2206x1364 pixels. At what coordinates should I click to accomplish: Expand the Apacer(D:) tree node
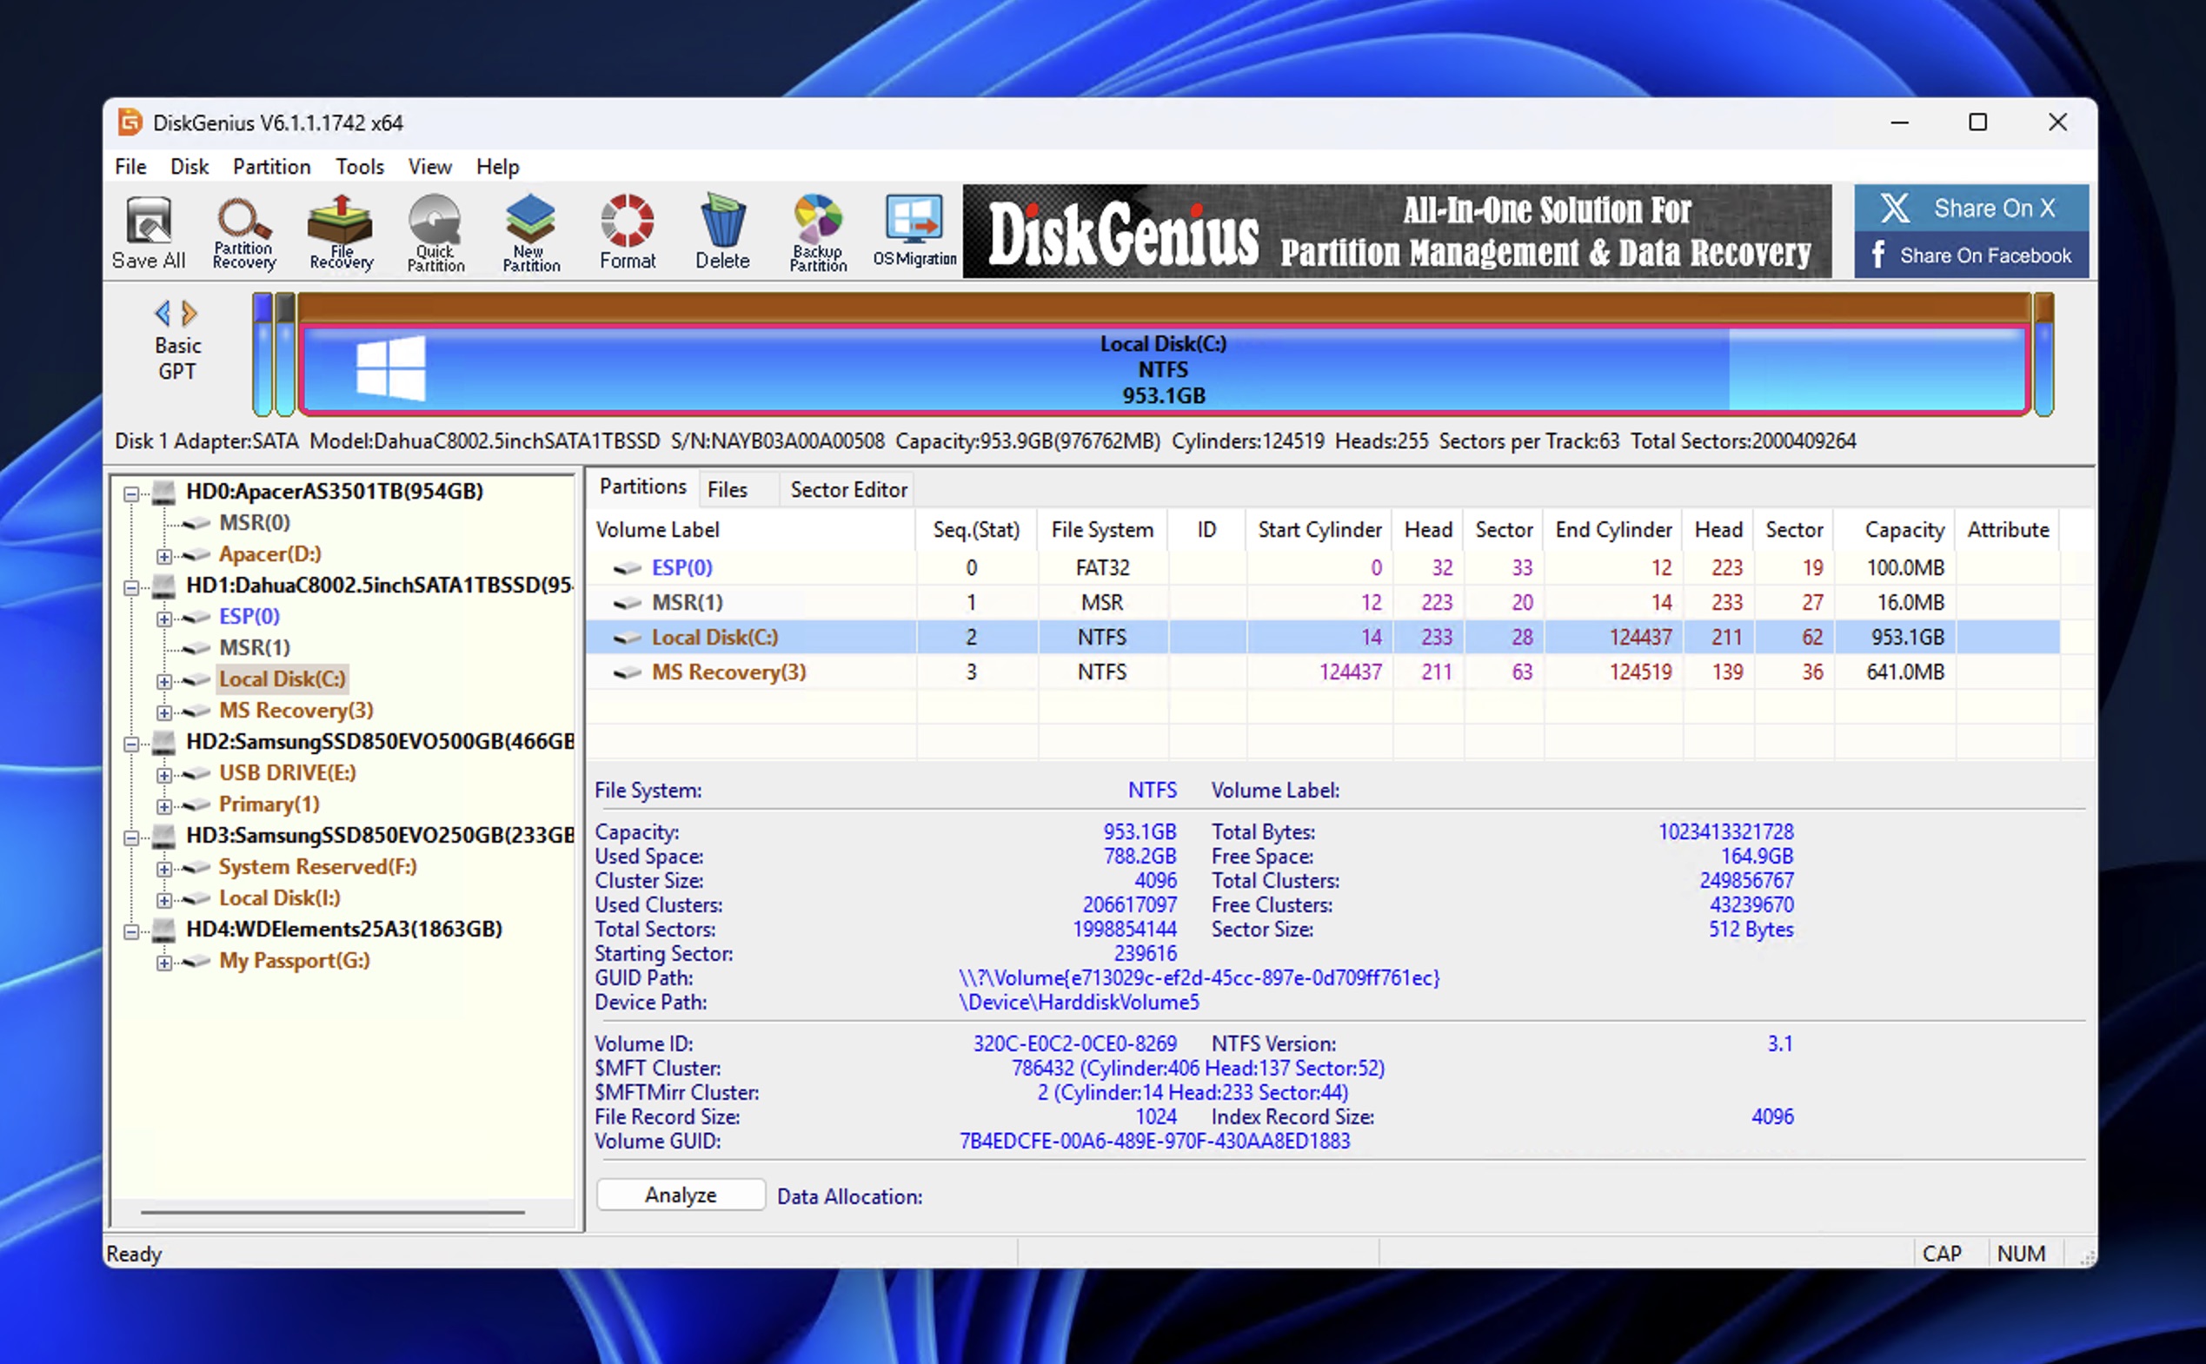click(x=164, y=554)
